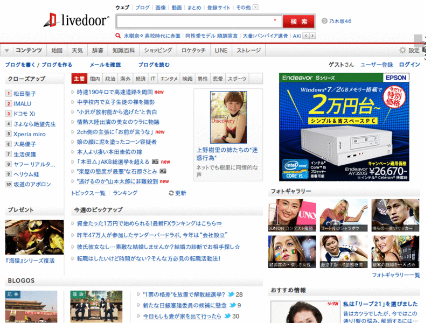The height and width of the screenshot is (323, 431).
Task: Open the 上野樹里 Discovery photo thumbnail
Action: [228, 117]
